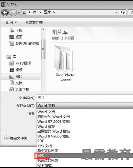Click 隐藏文件夹 toggle button
This screenshot has height=168, width=133.
[x=16, y=138]
